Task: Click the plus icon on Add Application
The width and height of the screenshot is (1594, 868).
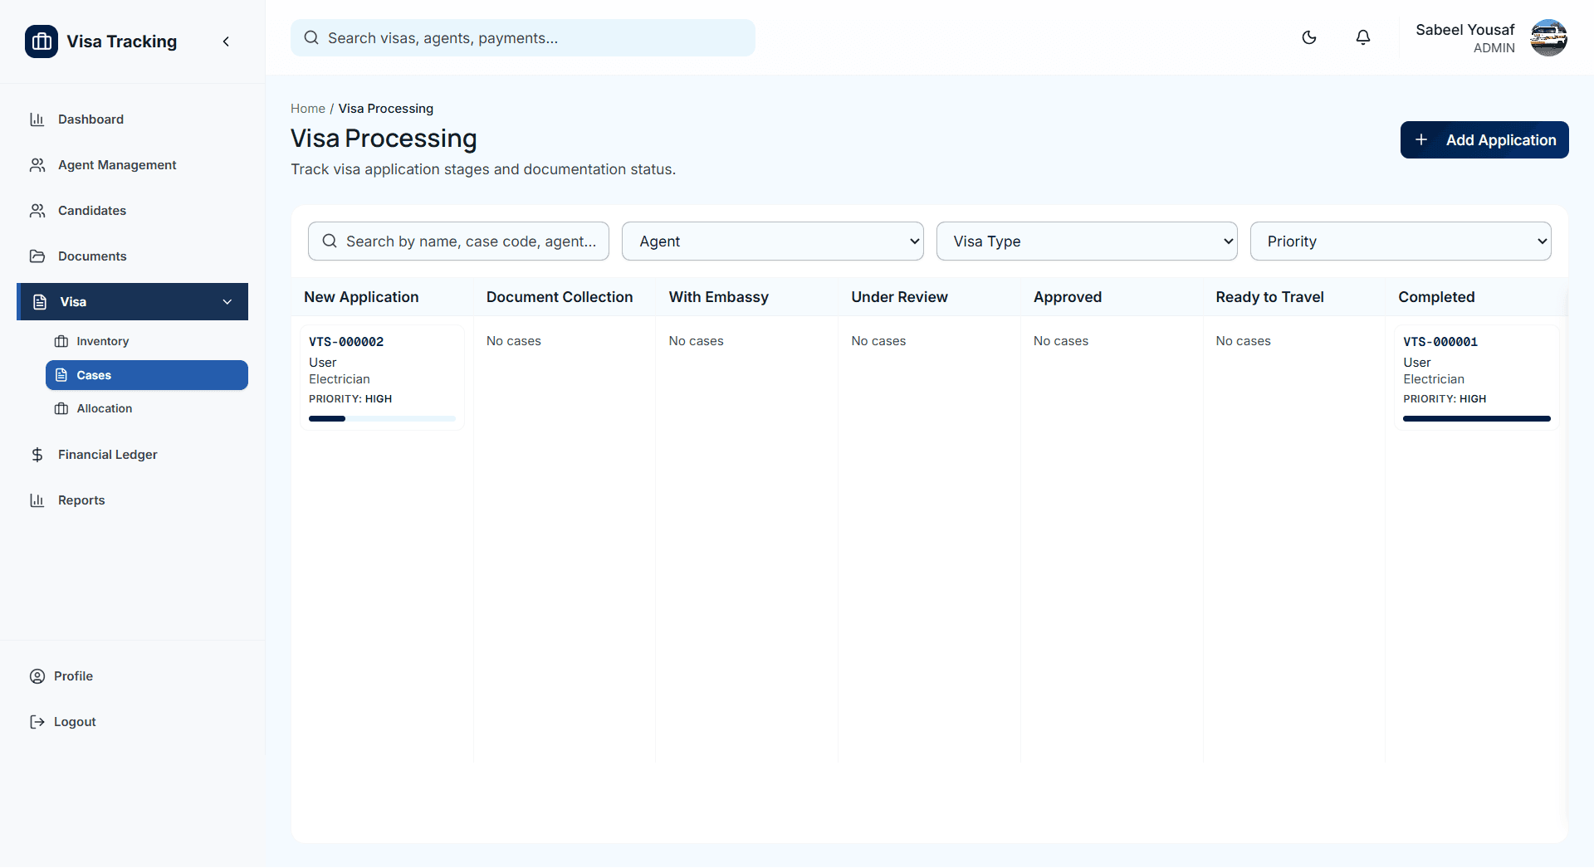Action: [x=1421, y=139]
